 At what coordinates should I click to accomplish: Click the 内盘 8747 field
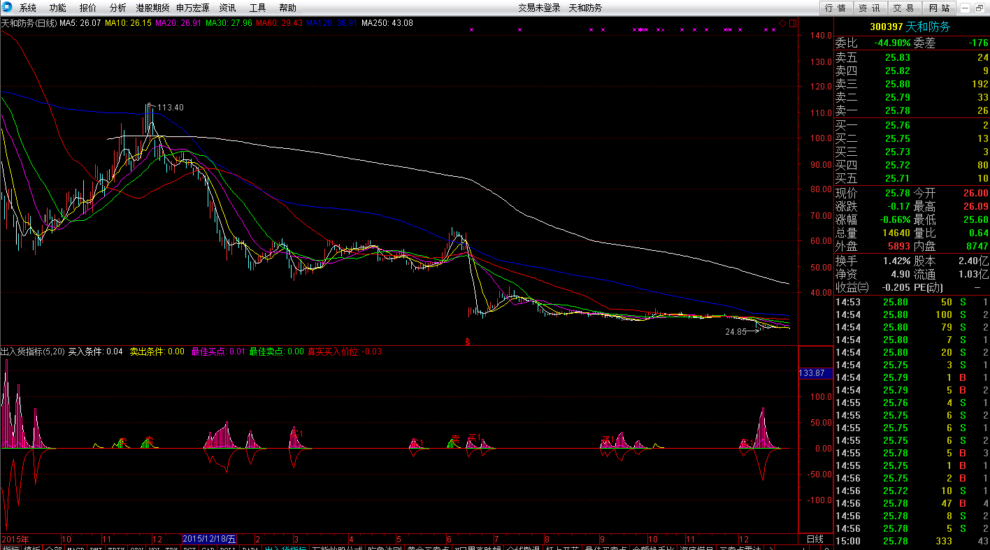pos(951,246)
